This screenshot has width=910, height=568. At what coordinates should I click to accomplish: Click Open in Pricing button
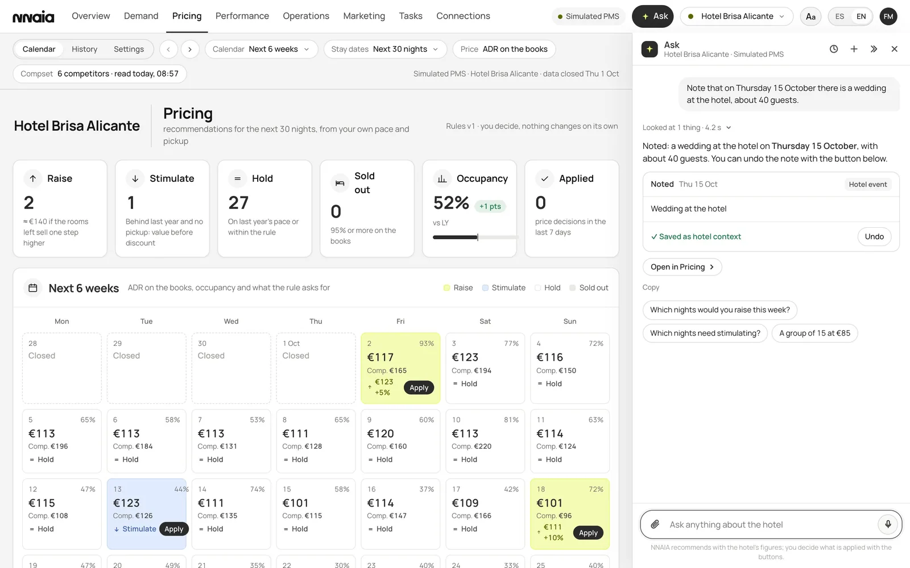(682, 267)
